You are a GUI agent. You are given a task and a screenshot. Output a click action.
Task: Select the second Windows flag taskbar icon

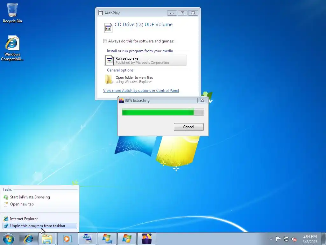127,239
